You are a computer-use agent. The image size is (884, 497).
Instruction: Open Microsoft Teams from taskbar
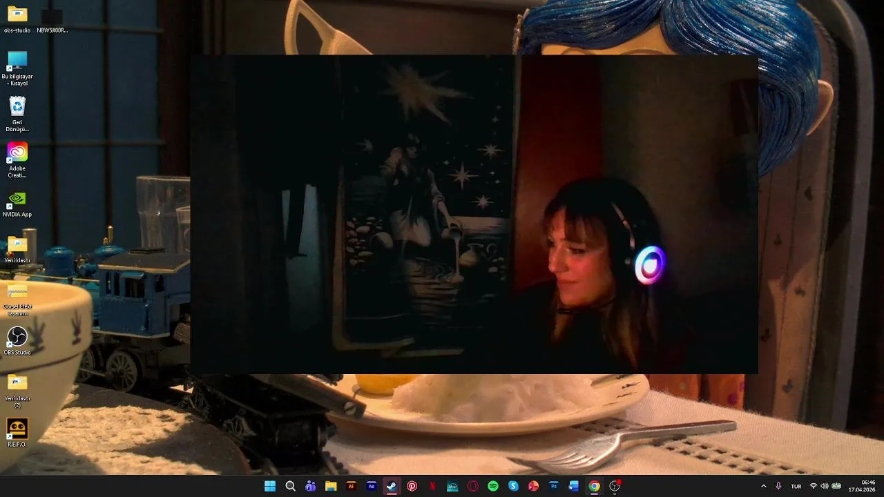(311, 486)
